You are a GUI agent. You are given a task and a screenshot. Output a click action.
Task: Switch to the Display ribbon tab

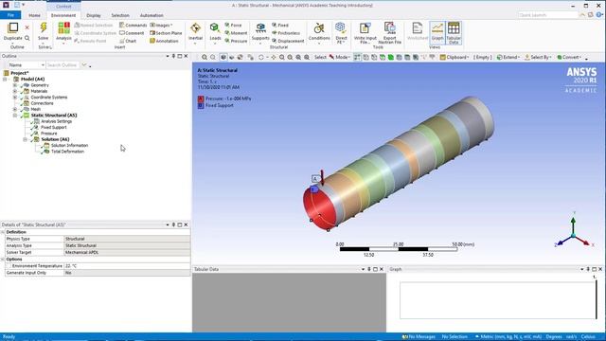pyautogui.click(x=94, y=15)
